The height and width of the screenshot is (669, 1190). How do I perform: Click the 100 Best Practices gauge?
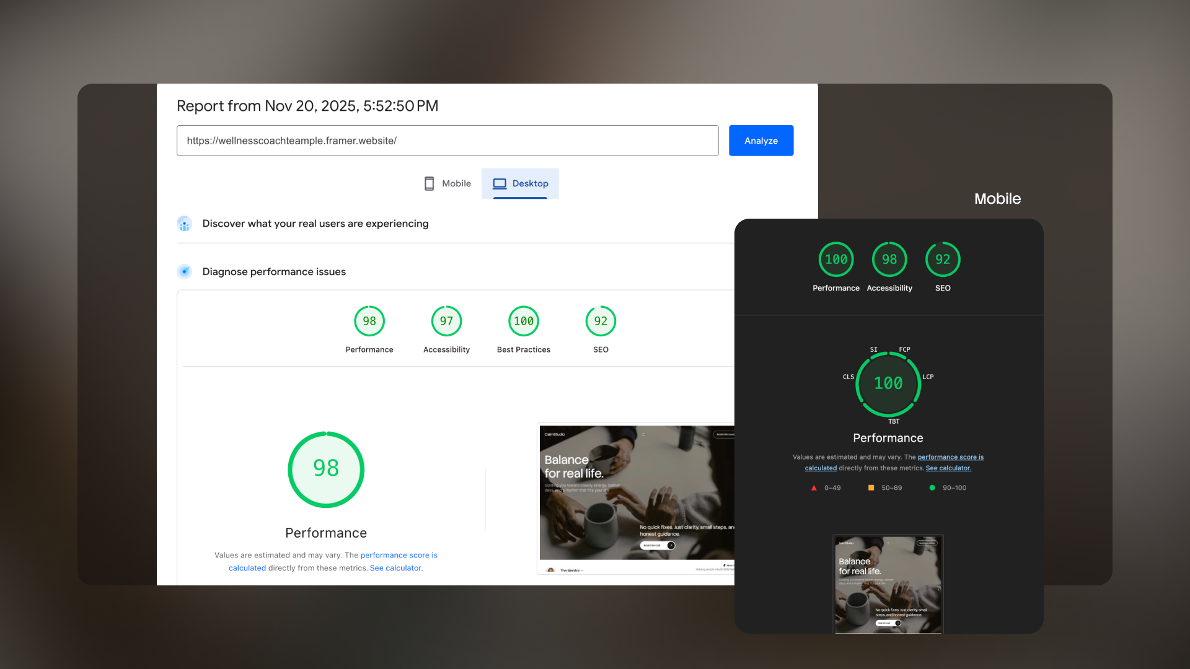523,321
